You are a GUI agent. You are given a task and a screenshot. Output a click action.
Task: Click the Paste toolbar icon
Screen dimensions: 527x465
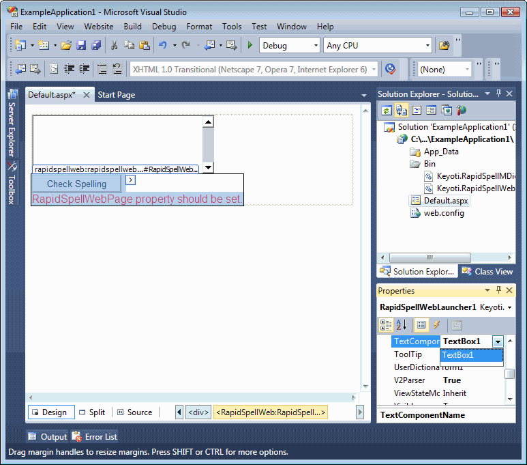[144, 45]
